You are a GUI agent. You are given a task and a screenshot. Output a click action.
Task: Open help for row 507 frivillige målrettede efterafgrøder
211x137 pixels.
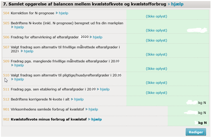(x=28, y=51)
